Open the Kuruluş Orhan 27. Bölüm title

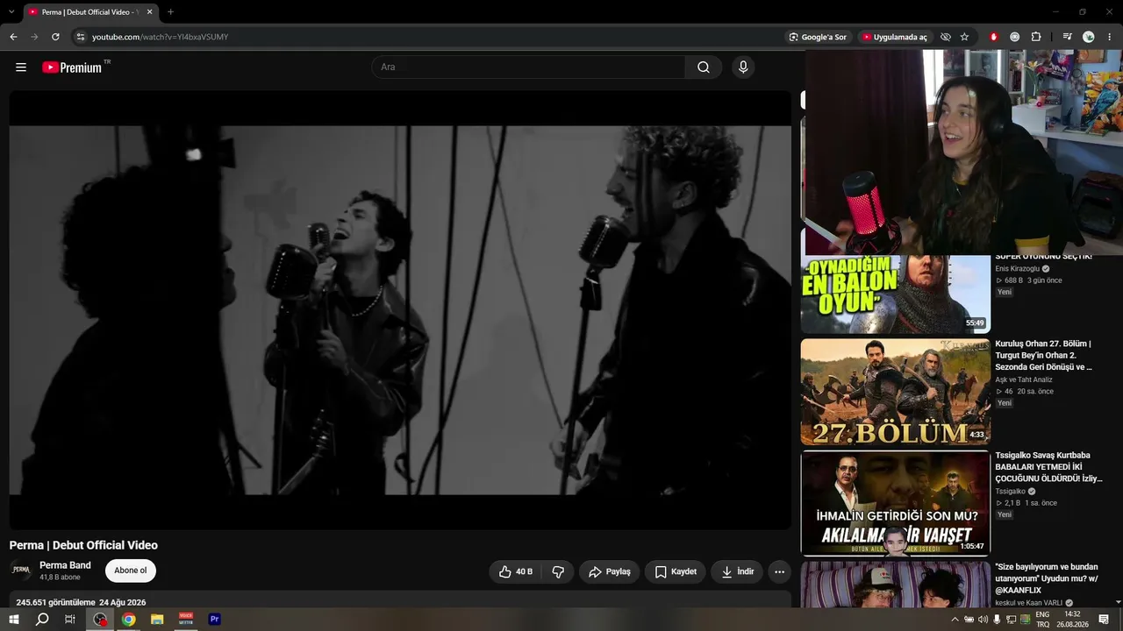[1044, 355]
